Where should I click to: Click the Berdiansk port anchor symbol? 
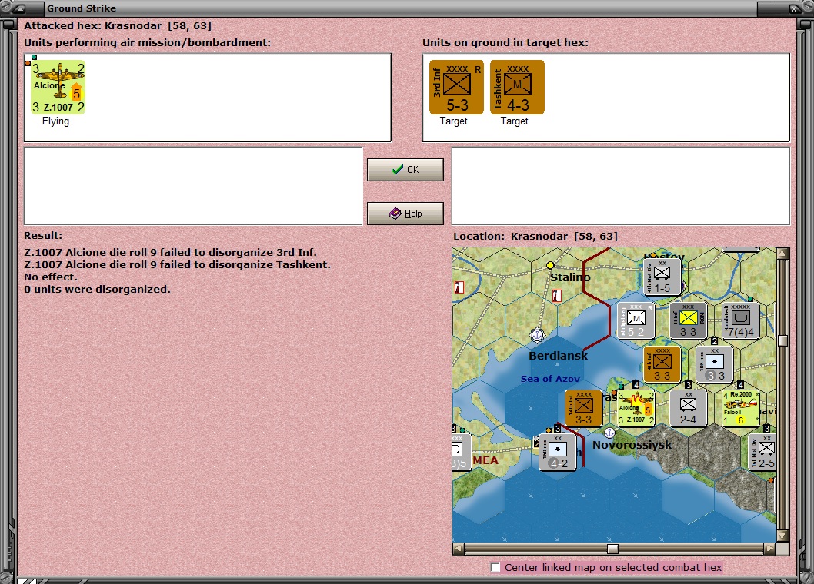537,335
